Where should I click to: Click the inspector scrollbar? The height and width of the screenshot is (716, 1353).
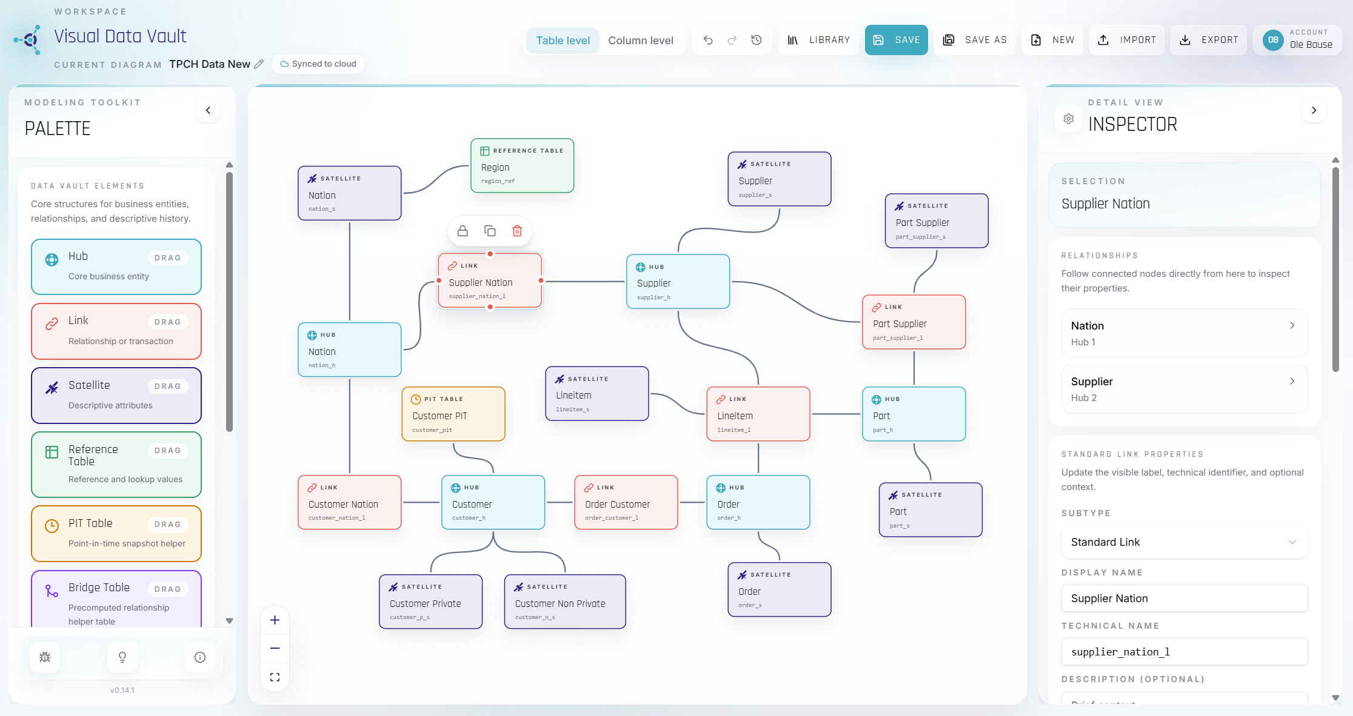[x=1335, y=270]
